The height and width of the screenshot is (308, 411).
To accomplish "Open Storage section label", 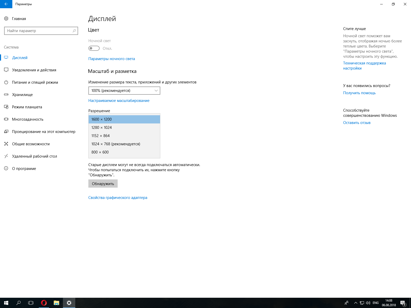I will point(23,95).
